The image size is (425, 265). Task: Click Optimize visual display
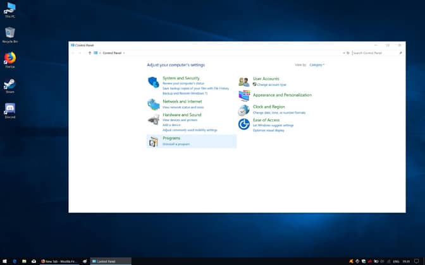(268, 131)
